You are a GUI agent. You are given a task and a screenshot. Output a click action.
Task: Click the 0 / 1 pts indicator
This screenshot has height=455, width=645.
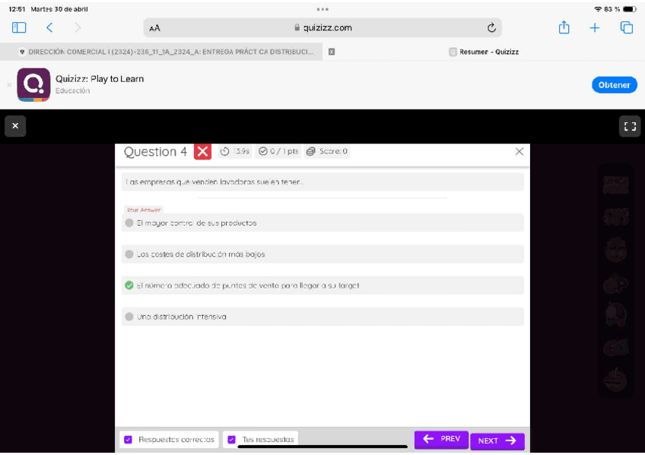(x=278, y=151)
